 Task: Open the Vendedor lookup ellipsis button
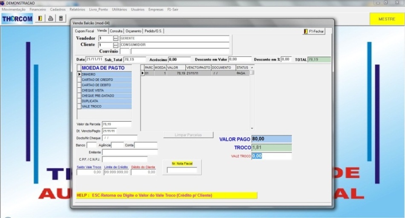click(115, 38)
